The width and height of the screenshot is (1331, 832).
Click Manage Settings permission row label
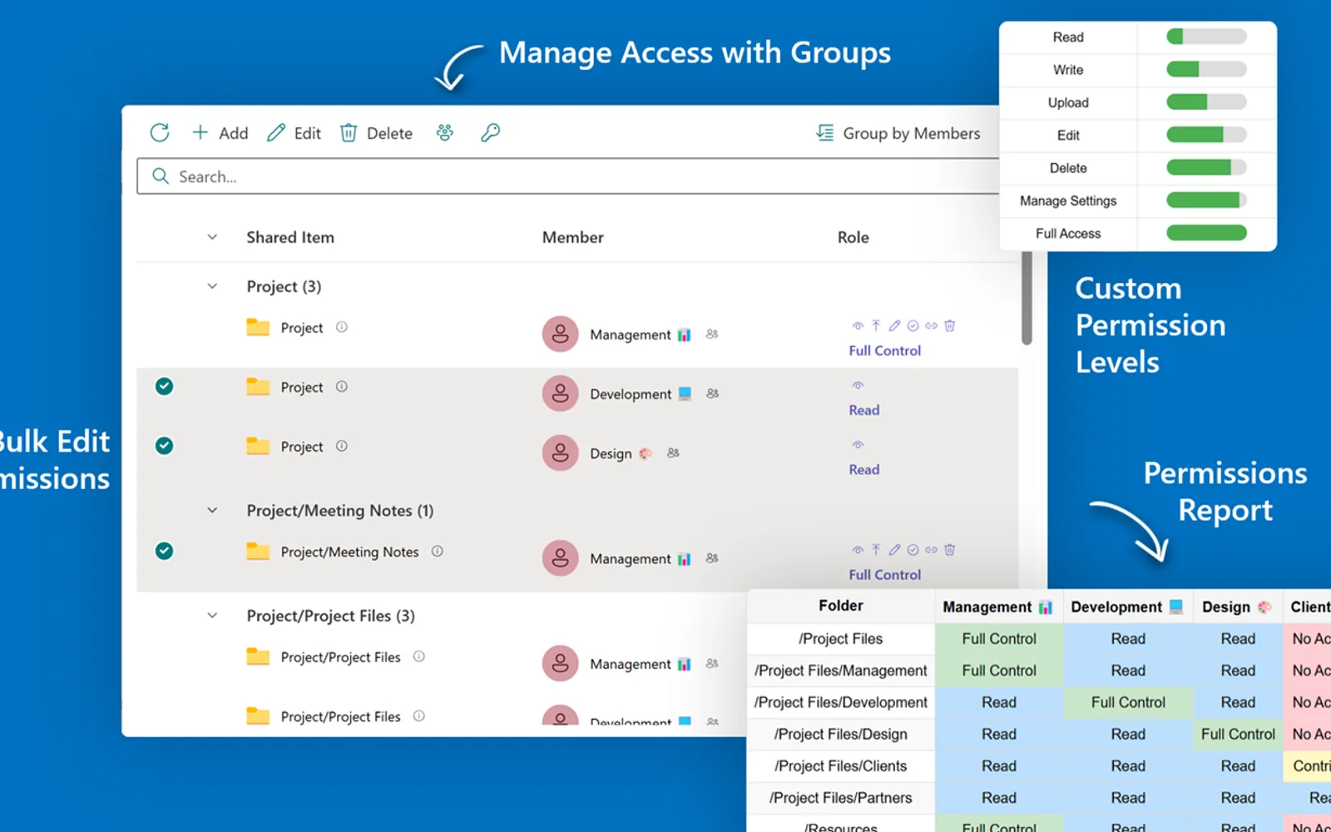[1068, 201]
